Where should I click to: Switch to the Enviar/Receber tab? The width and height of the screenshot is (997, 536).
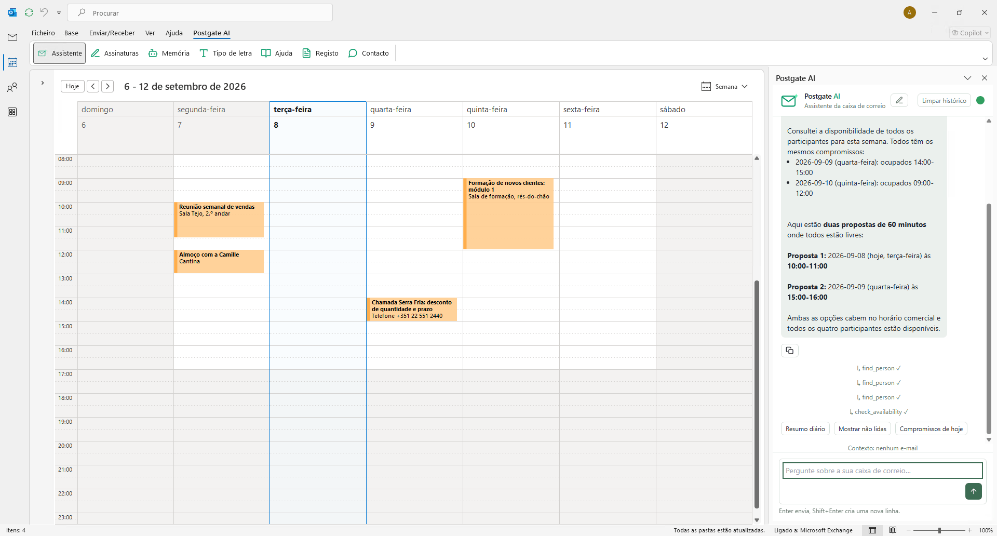click(112, 33)
